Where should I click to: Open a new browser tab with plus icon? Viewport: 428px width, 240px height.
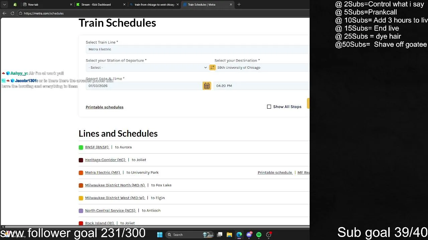(239, 5)
